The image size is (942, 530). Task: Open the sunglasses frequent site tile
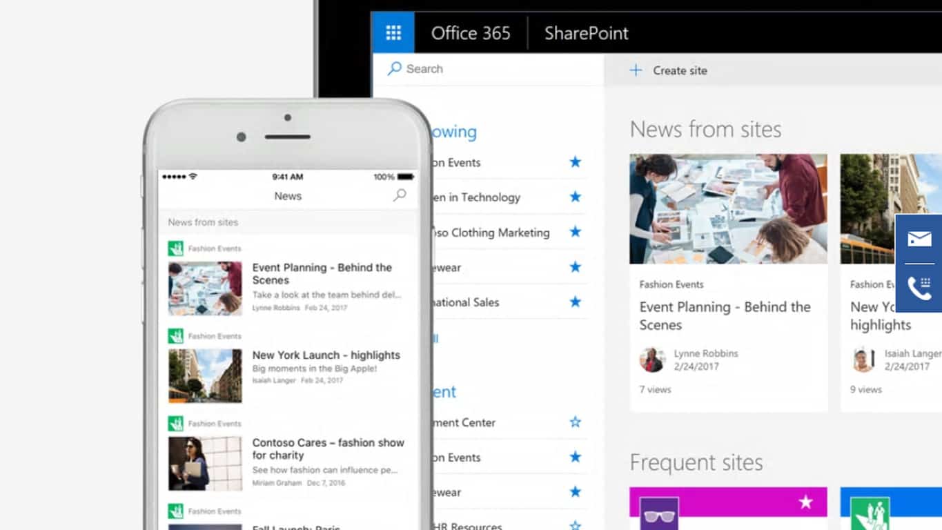click(x=659, y=513)
